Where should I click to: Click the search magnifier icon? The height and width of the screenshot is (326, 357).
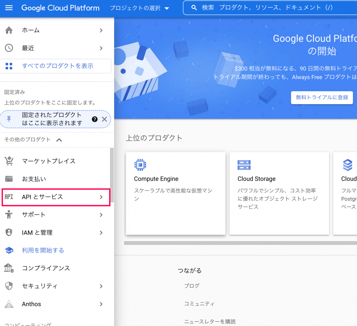pyautogui.click(x=194, y=8)
